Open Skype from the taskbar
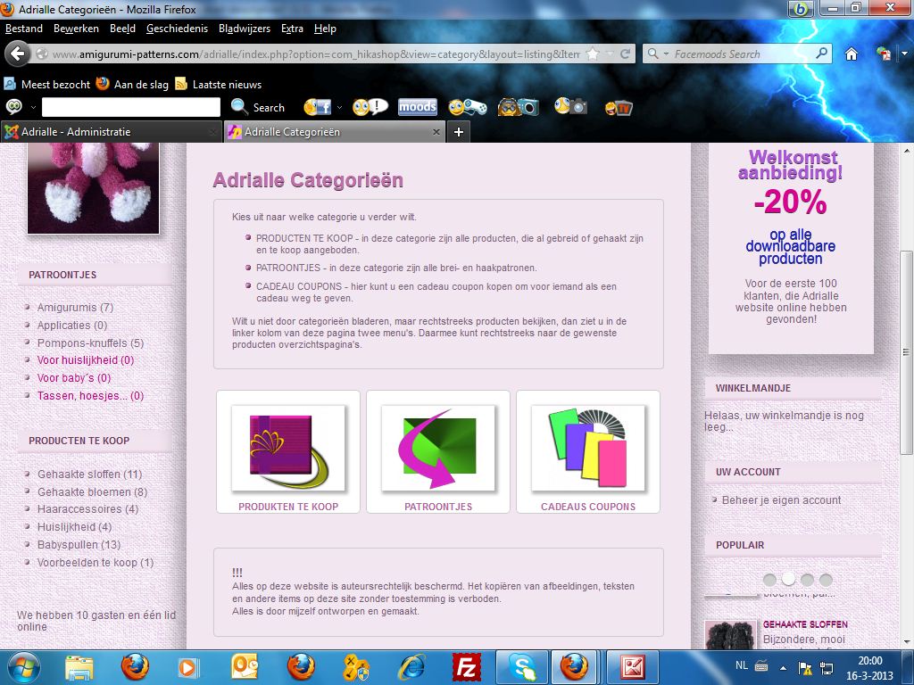This screenshot has height=685, width=914. [x=521, y=667]
